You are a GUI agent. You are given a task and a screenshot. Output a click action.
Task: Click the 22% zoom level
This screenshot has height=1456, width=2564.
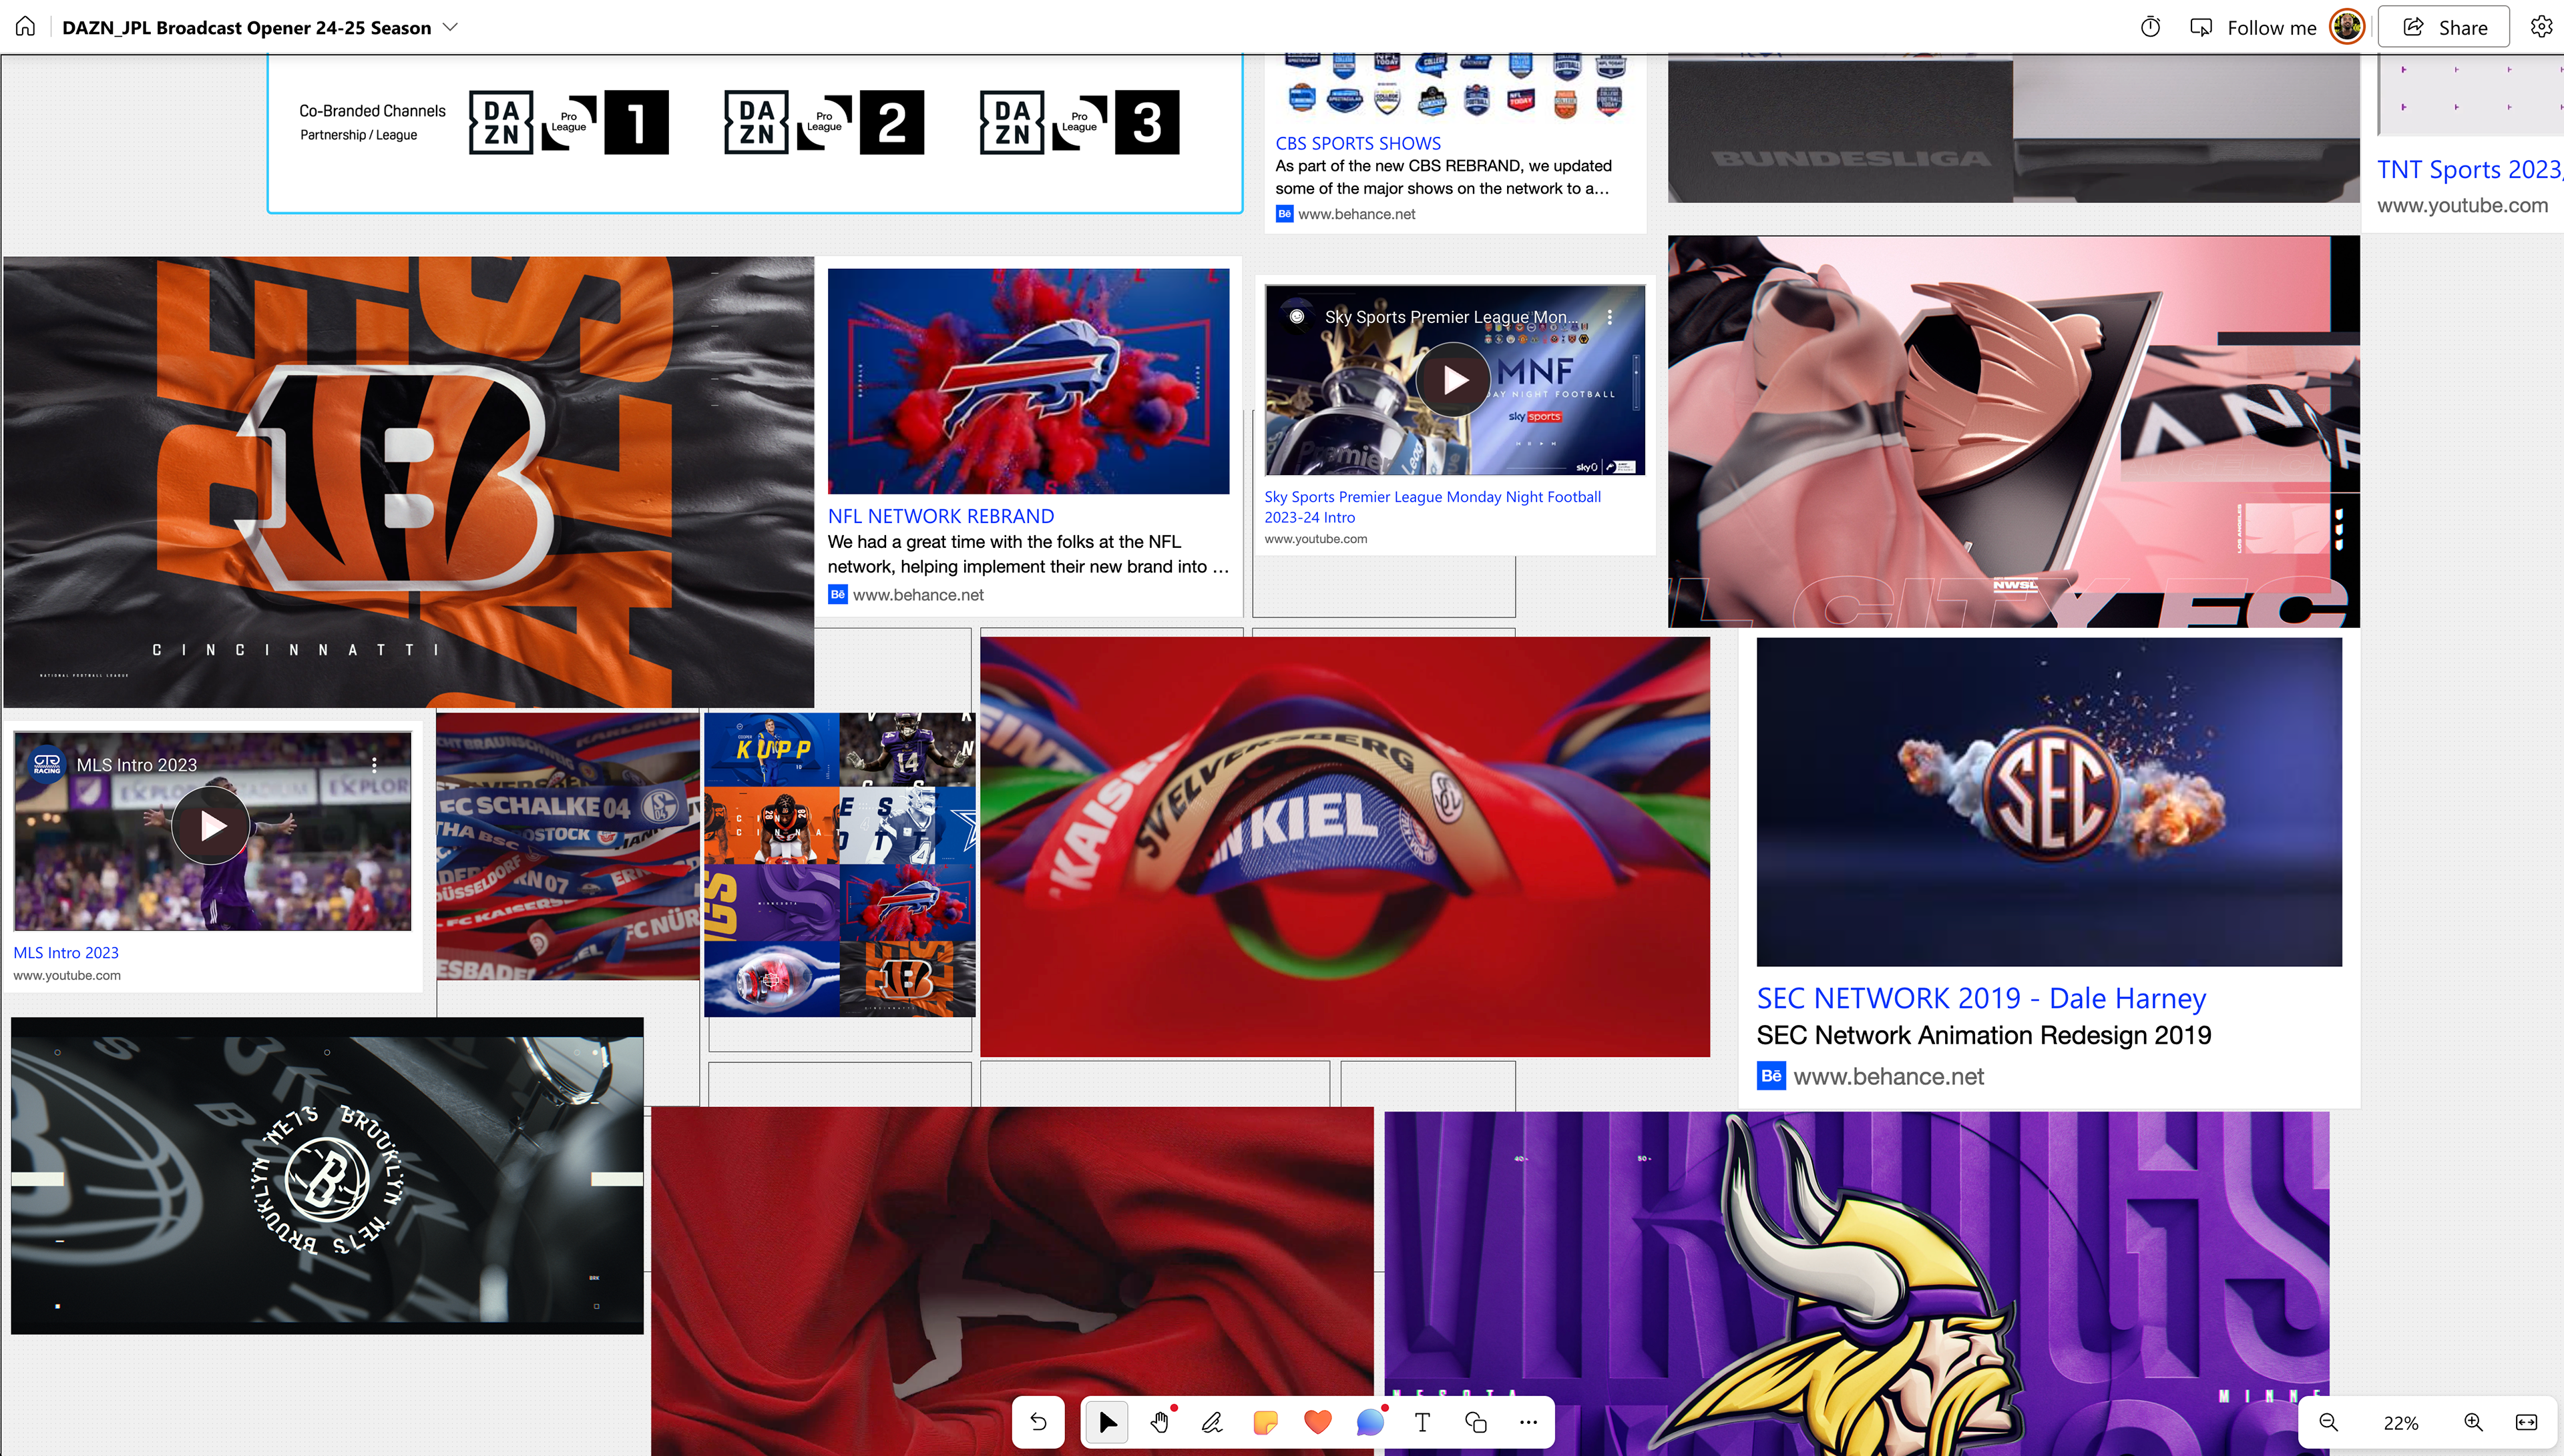click(2400, 1423)
